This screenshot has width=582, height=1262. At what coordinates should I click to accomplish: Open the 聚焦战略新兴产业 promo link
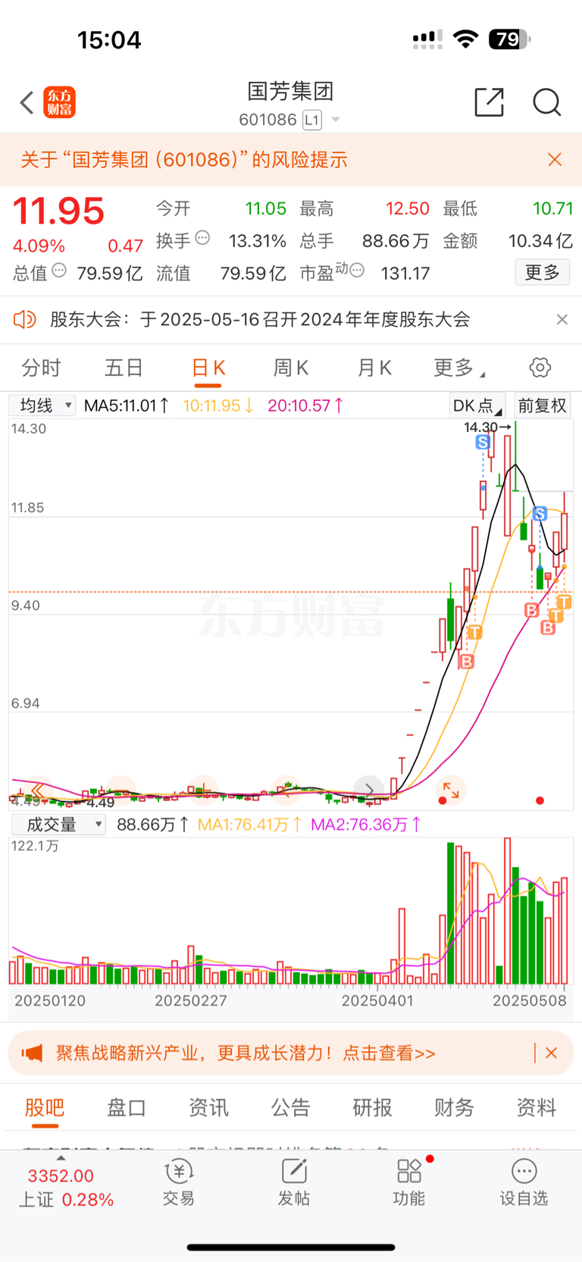(246, 1053)
